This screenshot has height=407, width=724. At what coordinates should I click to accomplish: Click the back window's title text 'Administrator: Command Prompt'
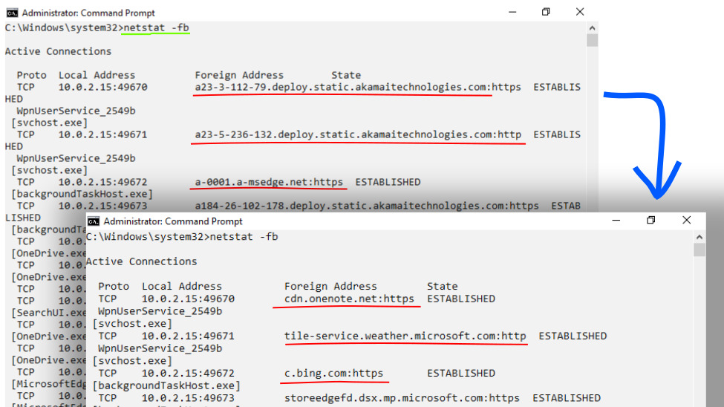(88, 13)
